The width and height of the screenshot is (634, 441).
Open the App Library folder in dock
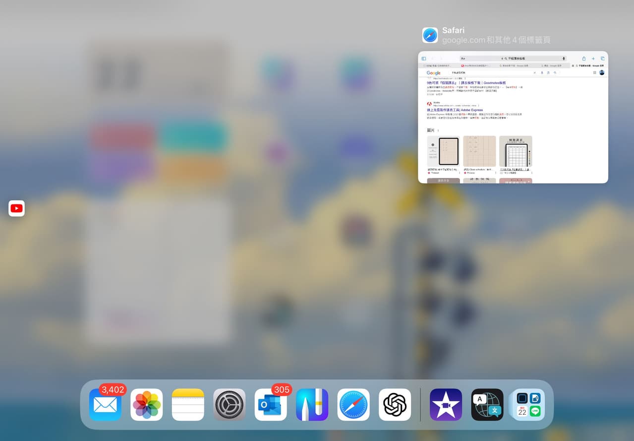[528, 405]
